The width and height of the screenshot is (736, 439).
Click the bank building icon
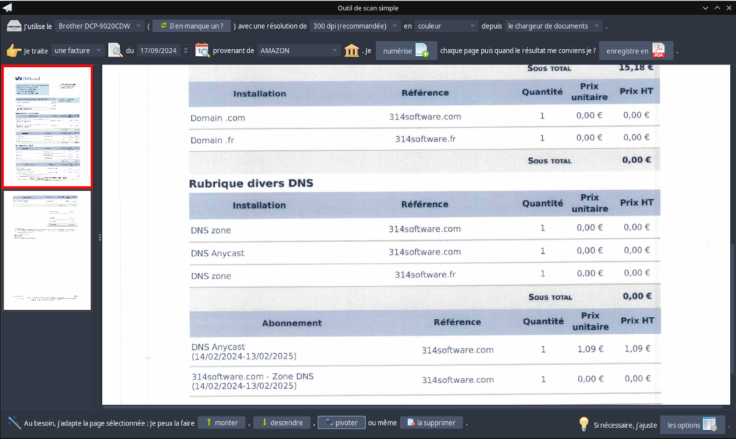coord(351,50)
